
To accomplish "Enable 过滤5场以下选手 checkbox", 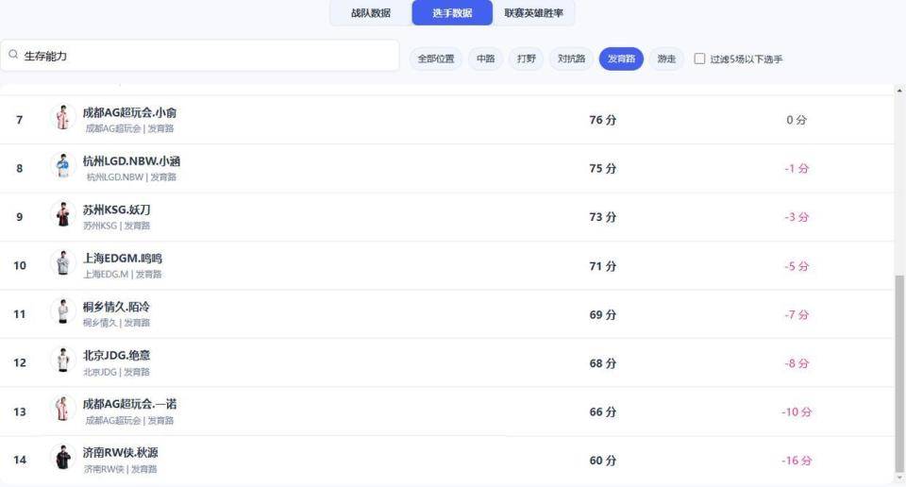I will tap(699, 59).
